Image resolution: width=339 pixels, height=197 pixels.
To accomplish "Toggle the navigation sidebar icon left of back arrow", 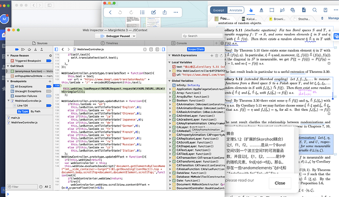I will [56, 49].
